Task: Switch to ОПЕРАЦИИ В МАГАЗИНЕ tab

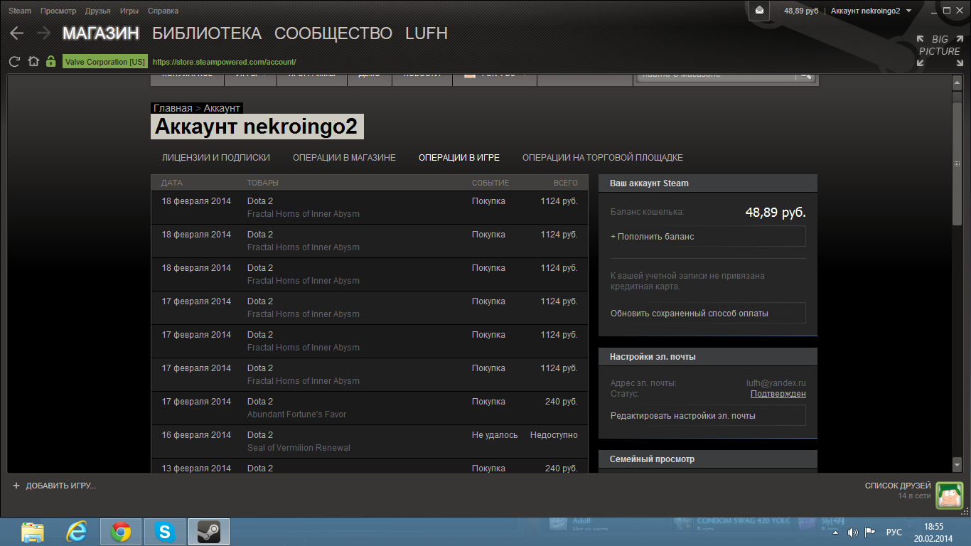Action: [x=344, y=158]
